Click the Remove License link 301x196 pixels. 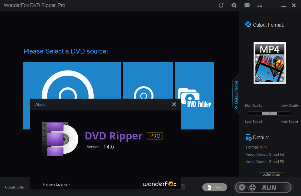57,185
